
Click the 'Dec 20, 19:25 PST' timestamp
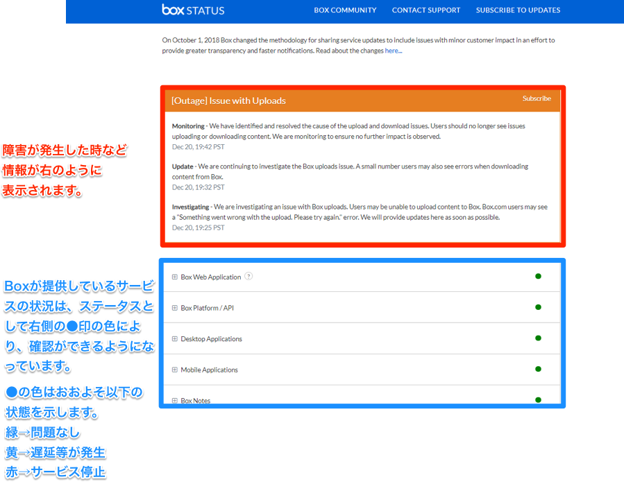point(199,228)
